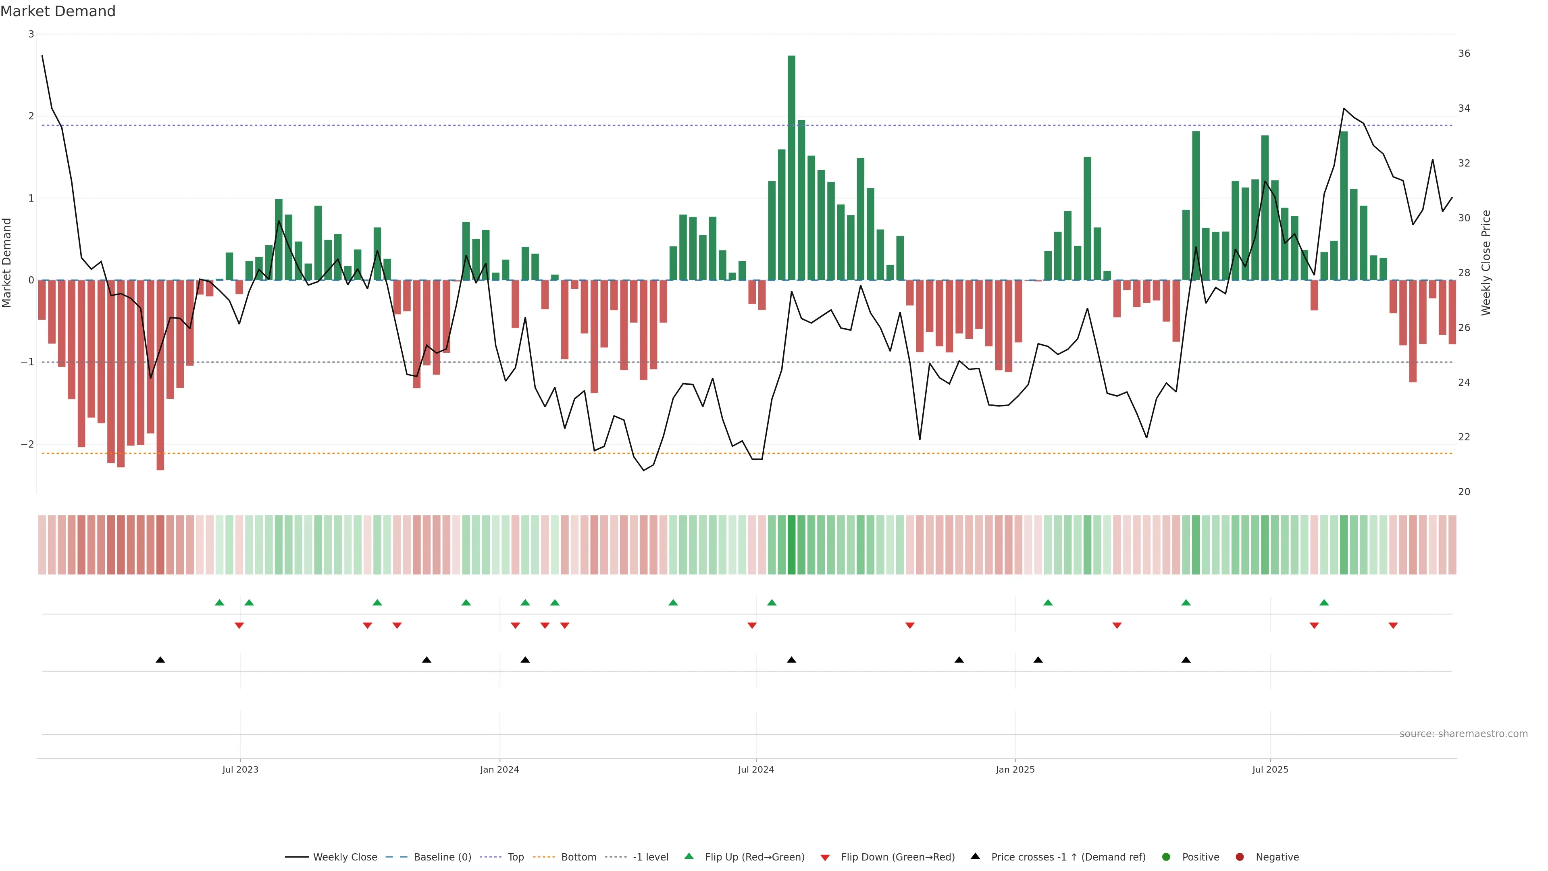Image resolution: width=1548 pixels, height=871 pixels.
Task: Click the Market Demand chart title
Action: point(58,11)
